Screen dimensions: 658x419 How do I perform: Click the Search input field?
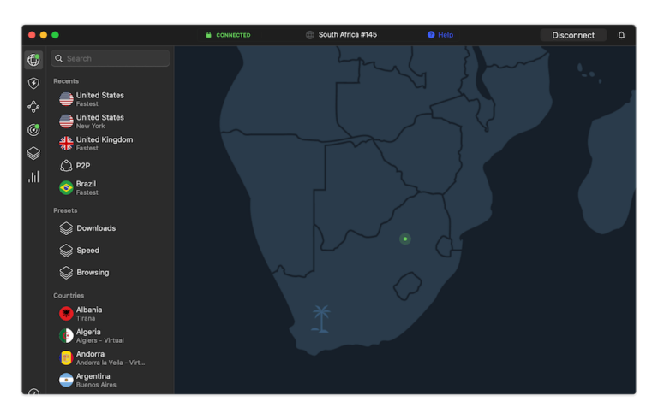111,58
